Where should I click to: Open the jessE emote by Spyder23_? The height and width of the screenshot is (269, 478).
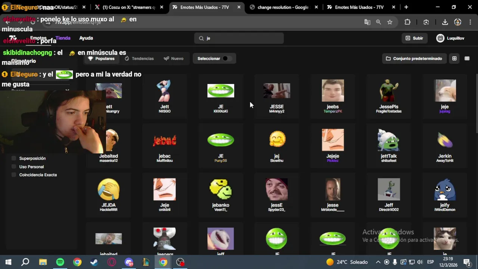point(277,195)
